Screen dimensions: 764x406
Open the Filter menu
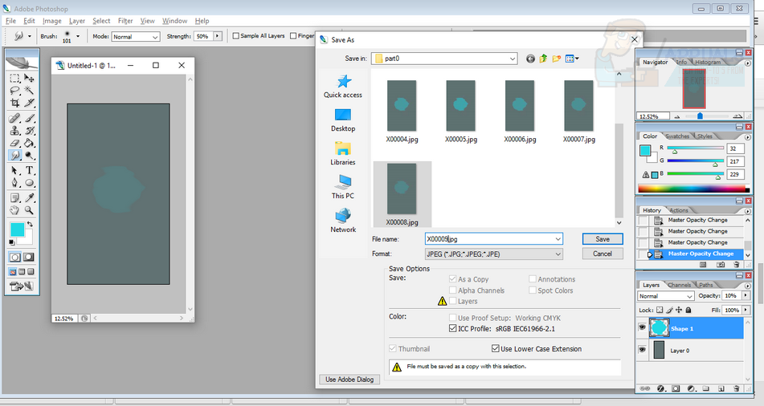click(125, 21)
